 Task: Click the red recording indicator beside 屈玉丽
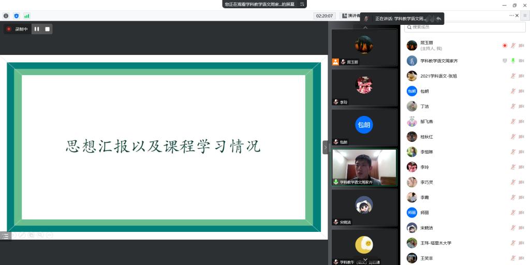point(505,46)
